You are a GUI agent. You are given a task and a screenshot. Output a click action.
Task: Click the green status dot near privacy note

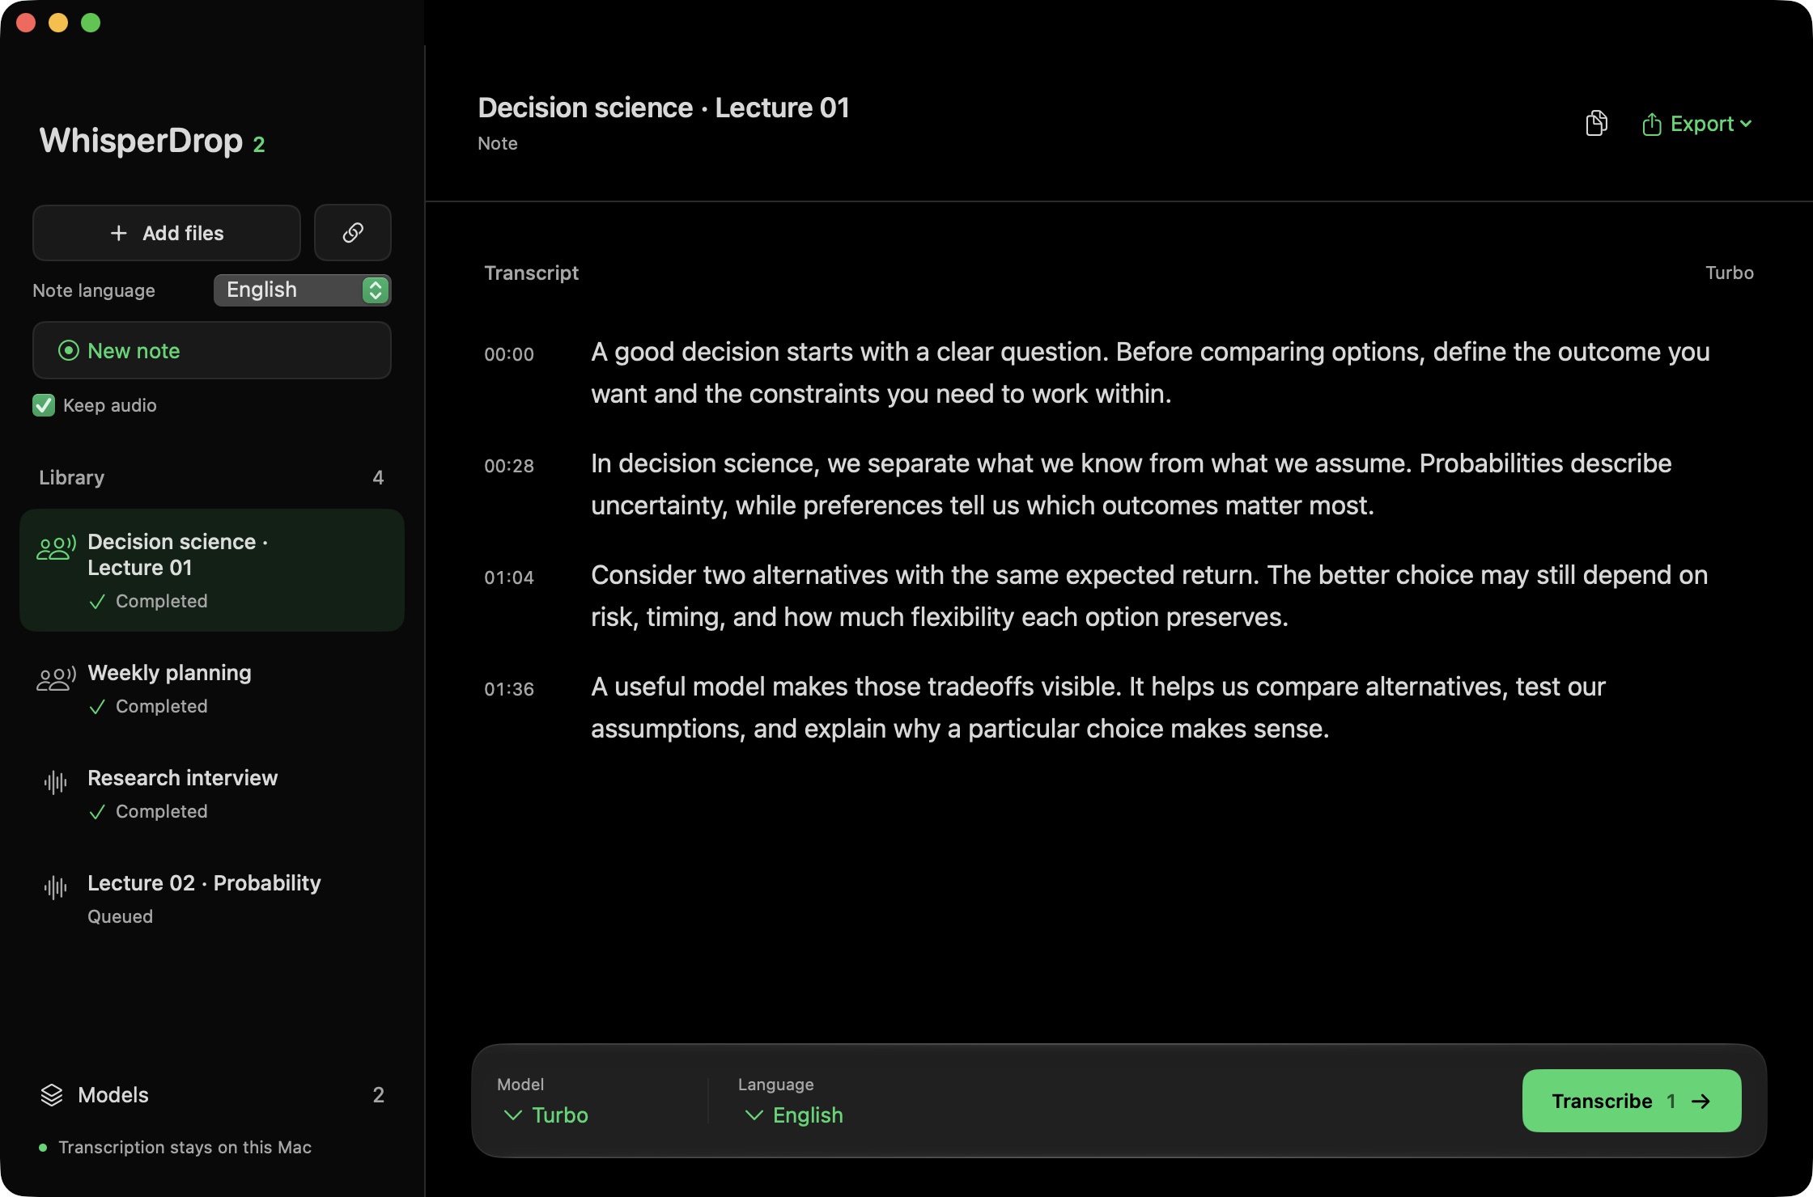(x=43, y=1147)
